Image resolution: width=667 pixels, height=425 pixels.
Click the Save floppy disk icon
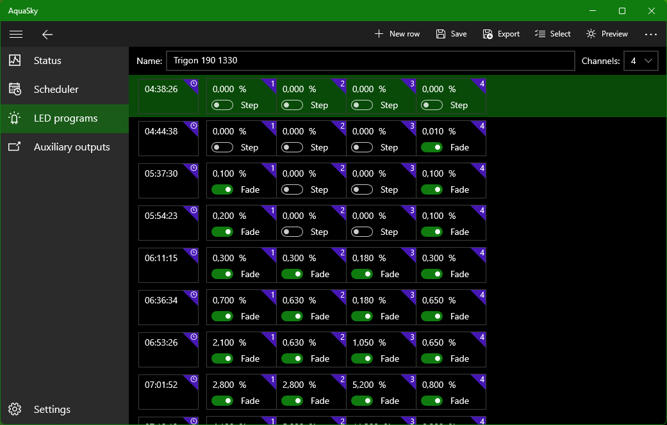(441, 34)
